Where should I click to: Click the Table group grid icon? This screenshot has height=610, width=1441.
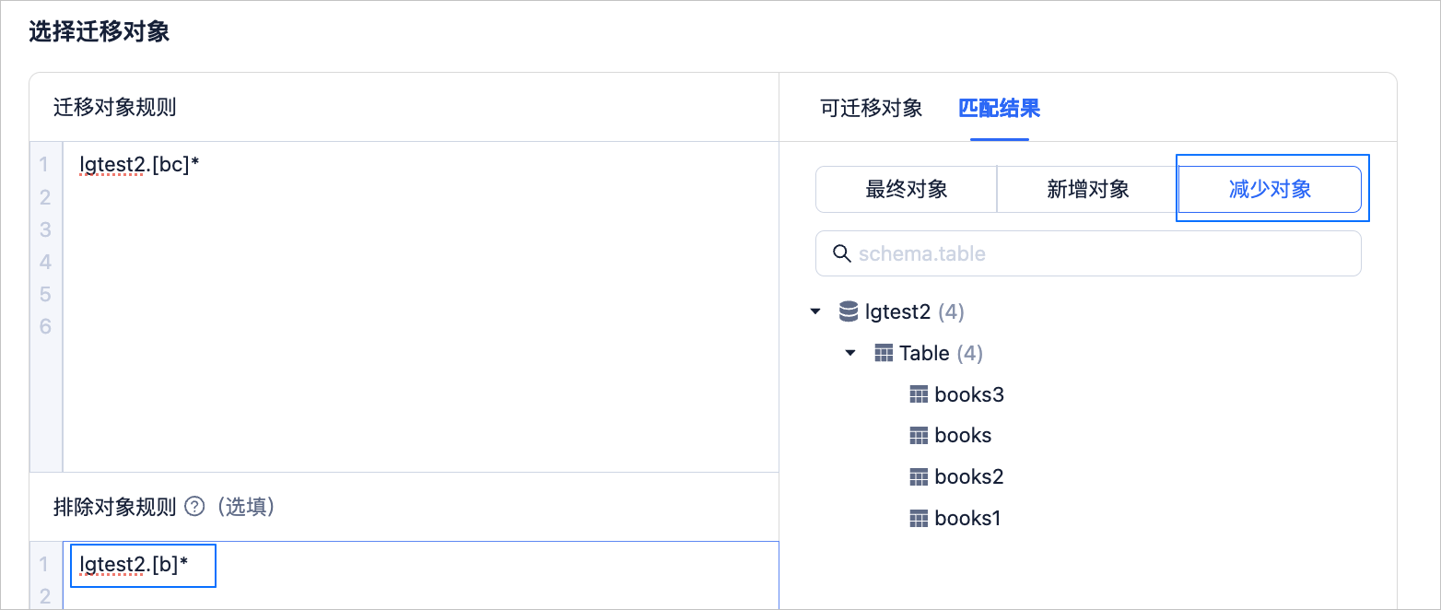(x=884, y=353)
